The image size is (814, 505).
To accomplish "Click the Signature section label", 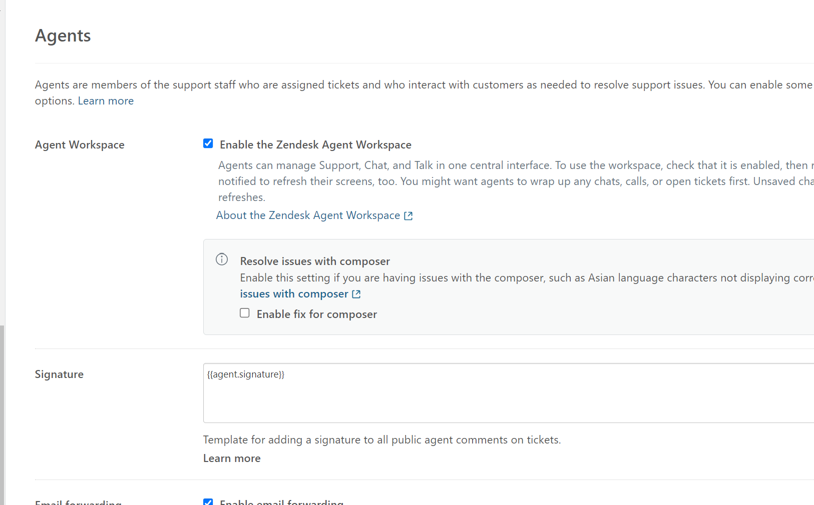I will [59, 374].
